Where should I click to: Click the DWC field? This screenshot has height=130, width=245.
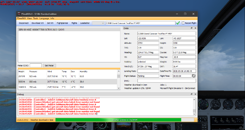(167, 81)
